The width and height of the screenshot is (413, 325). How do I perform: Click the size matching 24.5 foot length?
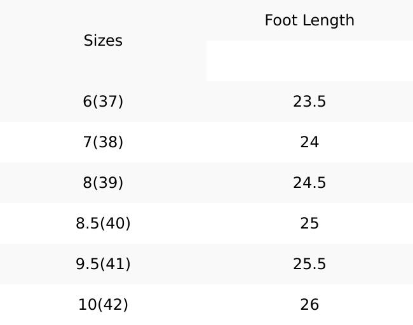(x=103, y=183)
